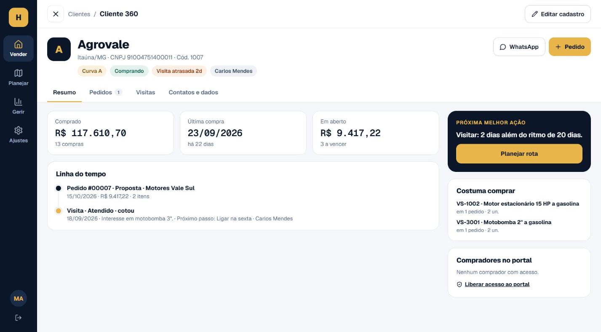This screenshot has width=601, height=332.
Task: Click the Agrovale client name heading
Action: click(x=103, y=44)
